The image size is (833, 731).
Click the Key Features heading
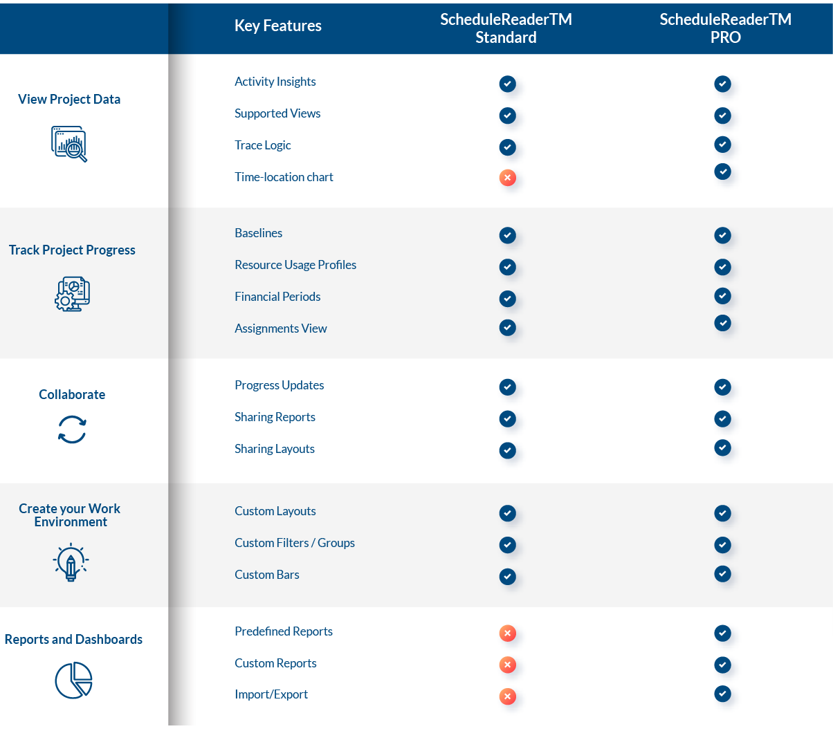tap(277, 26)
